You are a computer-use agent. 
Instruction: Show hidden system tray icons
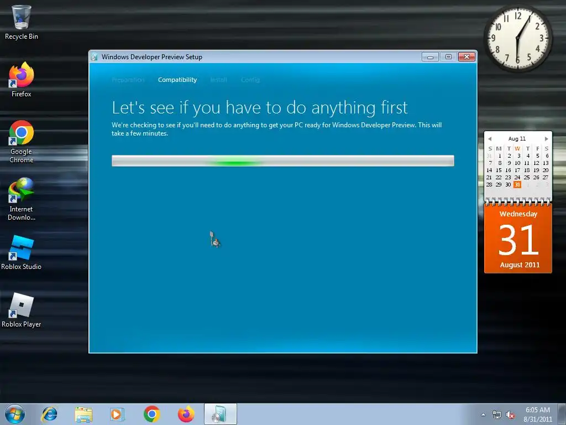pyautogui.click(x=483, y=415)
